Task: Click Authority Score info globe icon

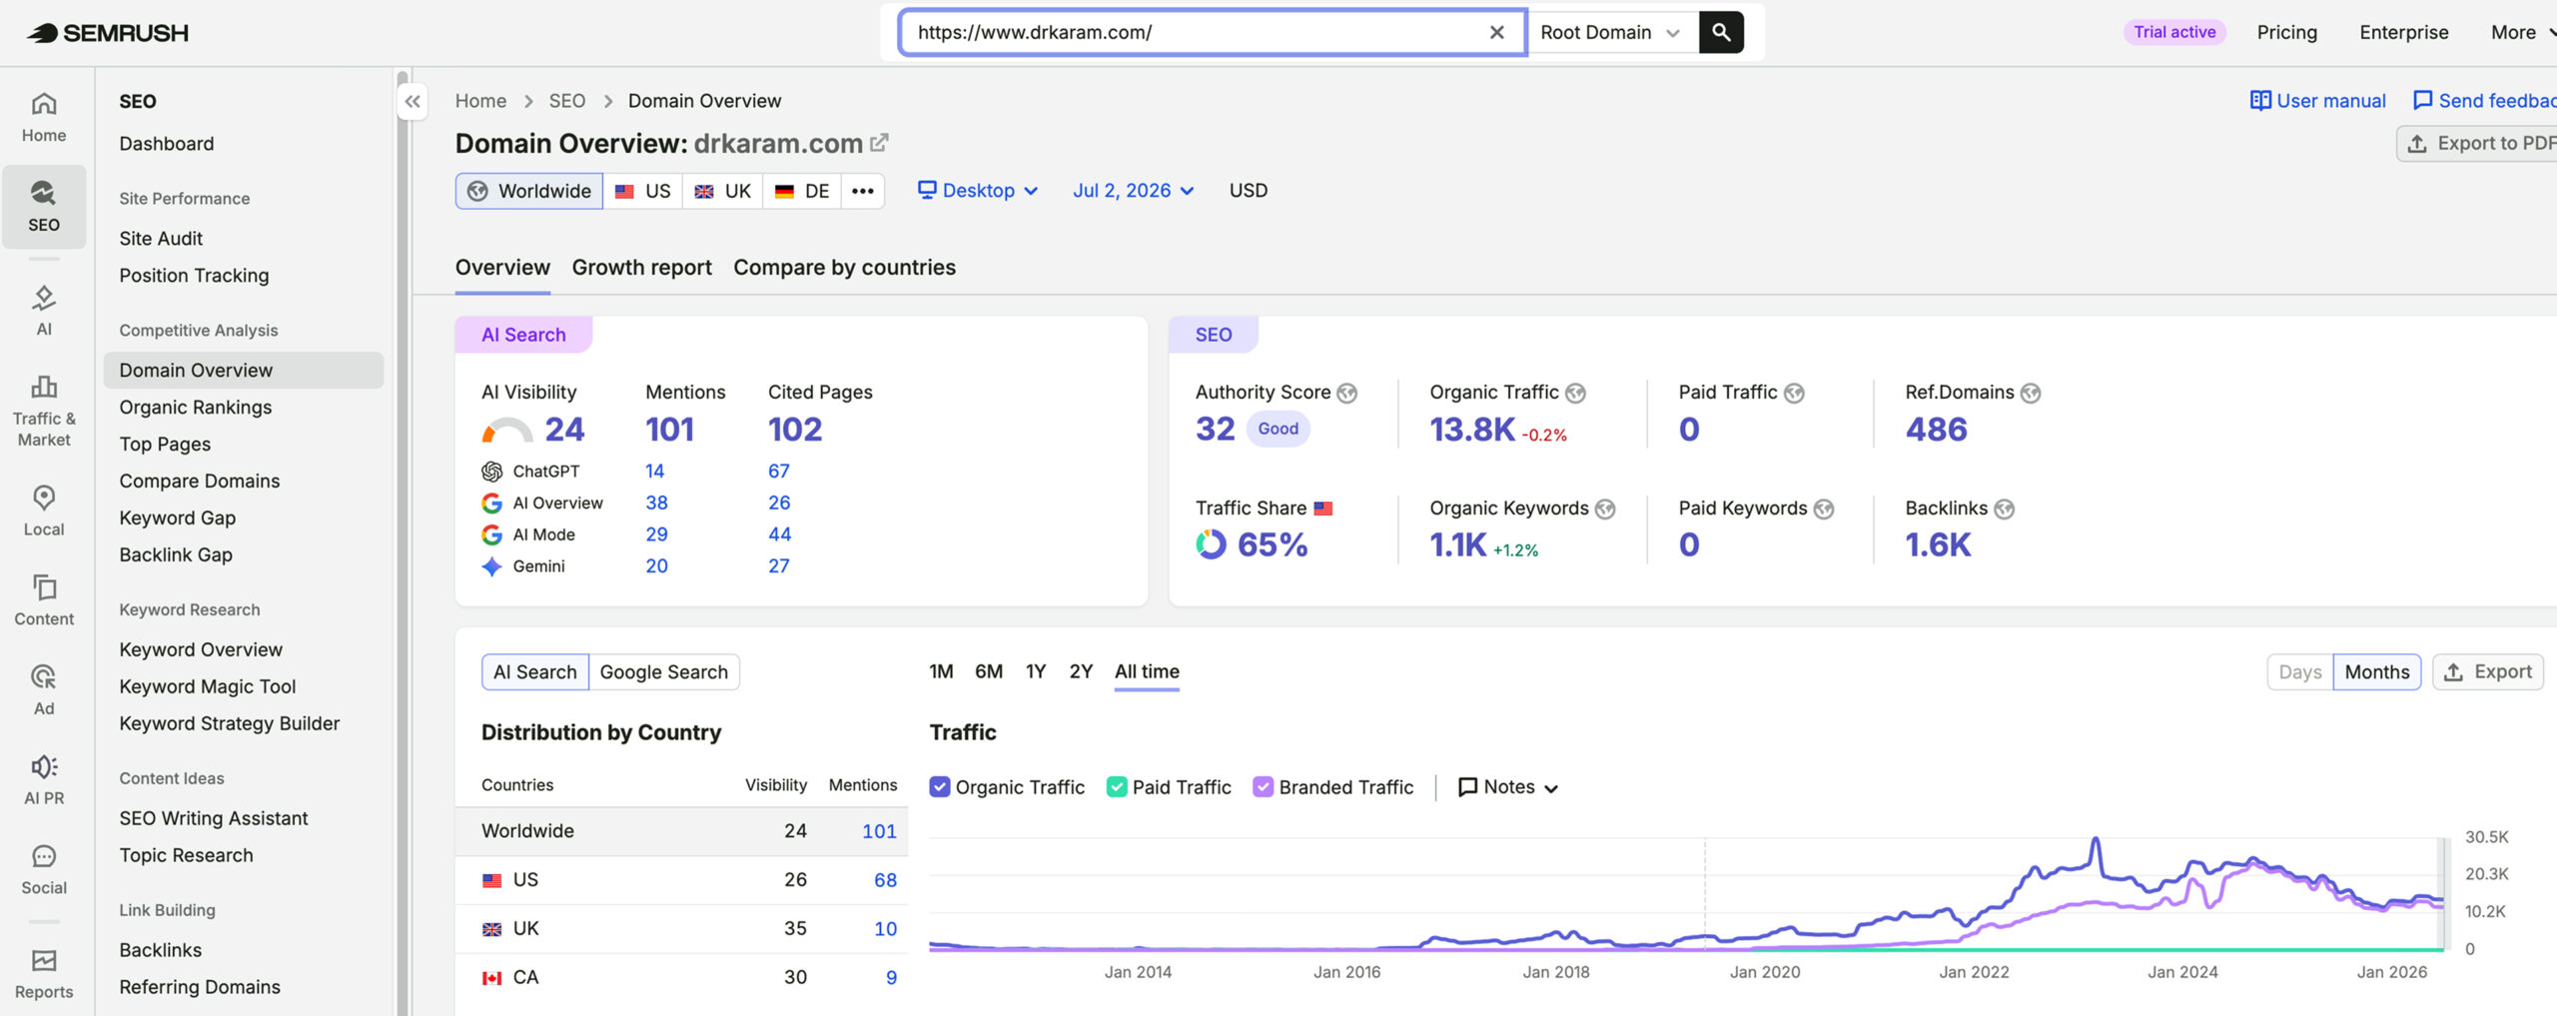Action: pos(1347,393)
